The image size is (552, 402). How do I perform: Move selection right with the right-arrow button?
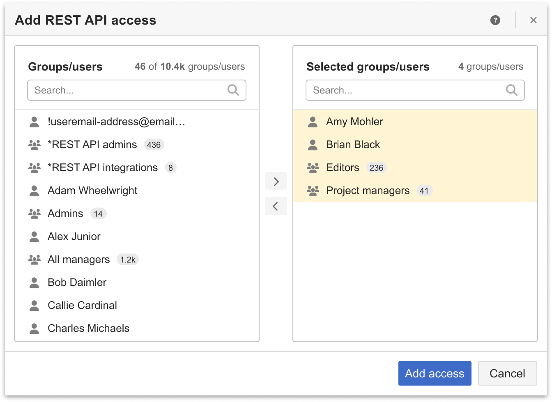click(x=276, y=182)
